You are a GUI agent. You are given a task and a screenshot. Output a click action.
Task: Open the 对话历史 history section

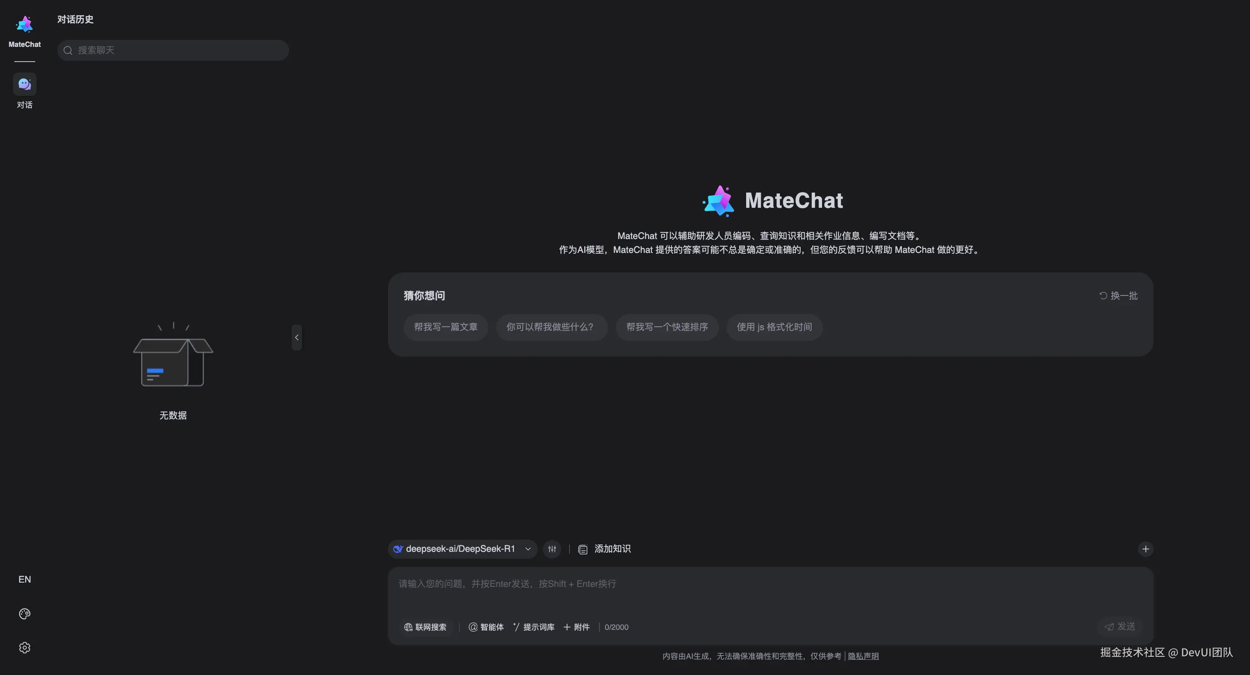point(75,20)
